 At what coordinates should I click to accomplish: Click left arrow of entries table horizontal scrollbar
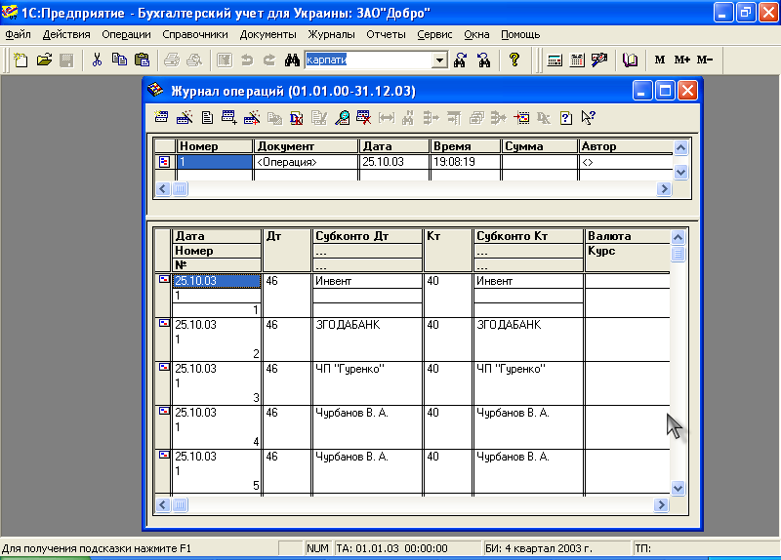coord(163,504)
